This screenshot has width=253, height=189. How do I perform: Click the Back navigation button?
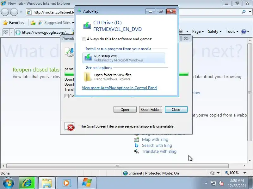pyautogui.click(x=5, y=12)
